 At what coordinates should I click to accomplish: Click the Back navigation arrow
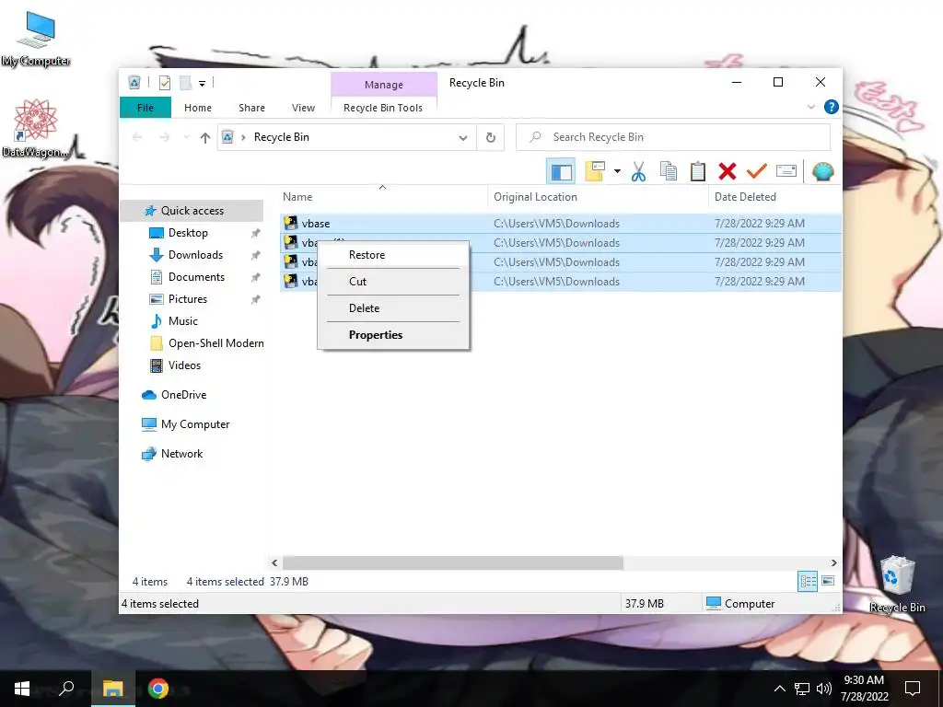coord(137,138)
